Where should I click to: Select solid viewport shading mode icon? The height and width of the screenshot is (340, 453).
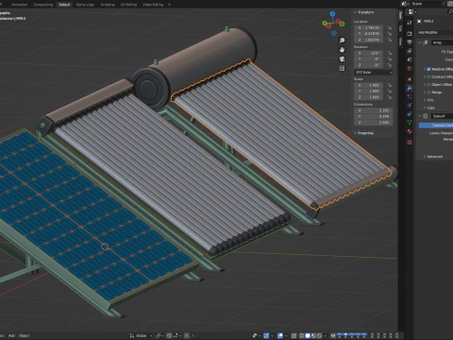tap(308, 335)
